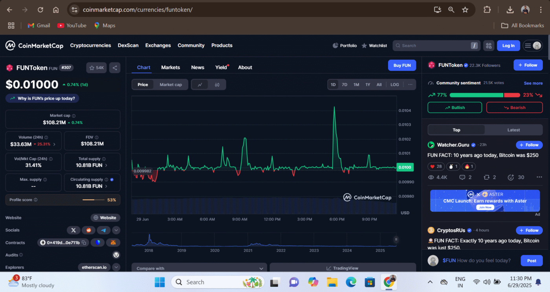Expand Total supply details arrow
This screenshot has width=550, height=292.
click(x=106, y=165)
